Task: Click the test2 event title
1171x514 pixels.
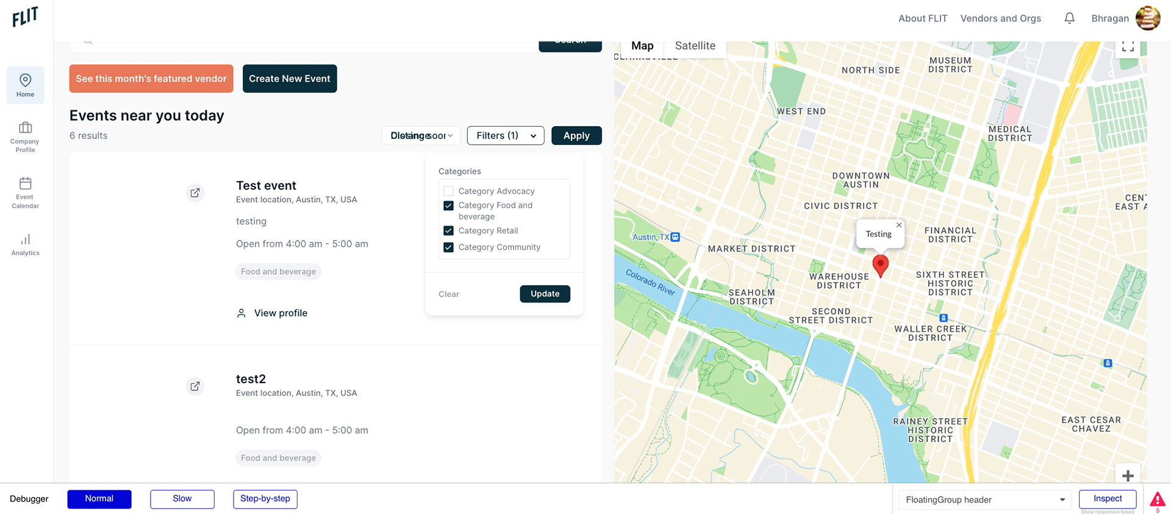Action: [x=251, y=379]
